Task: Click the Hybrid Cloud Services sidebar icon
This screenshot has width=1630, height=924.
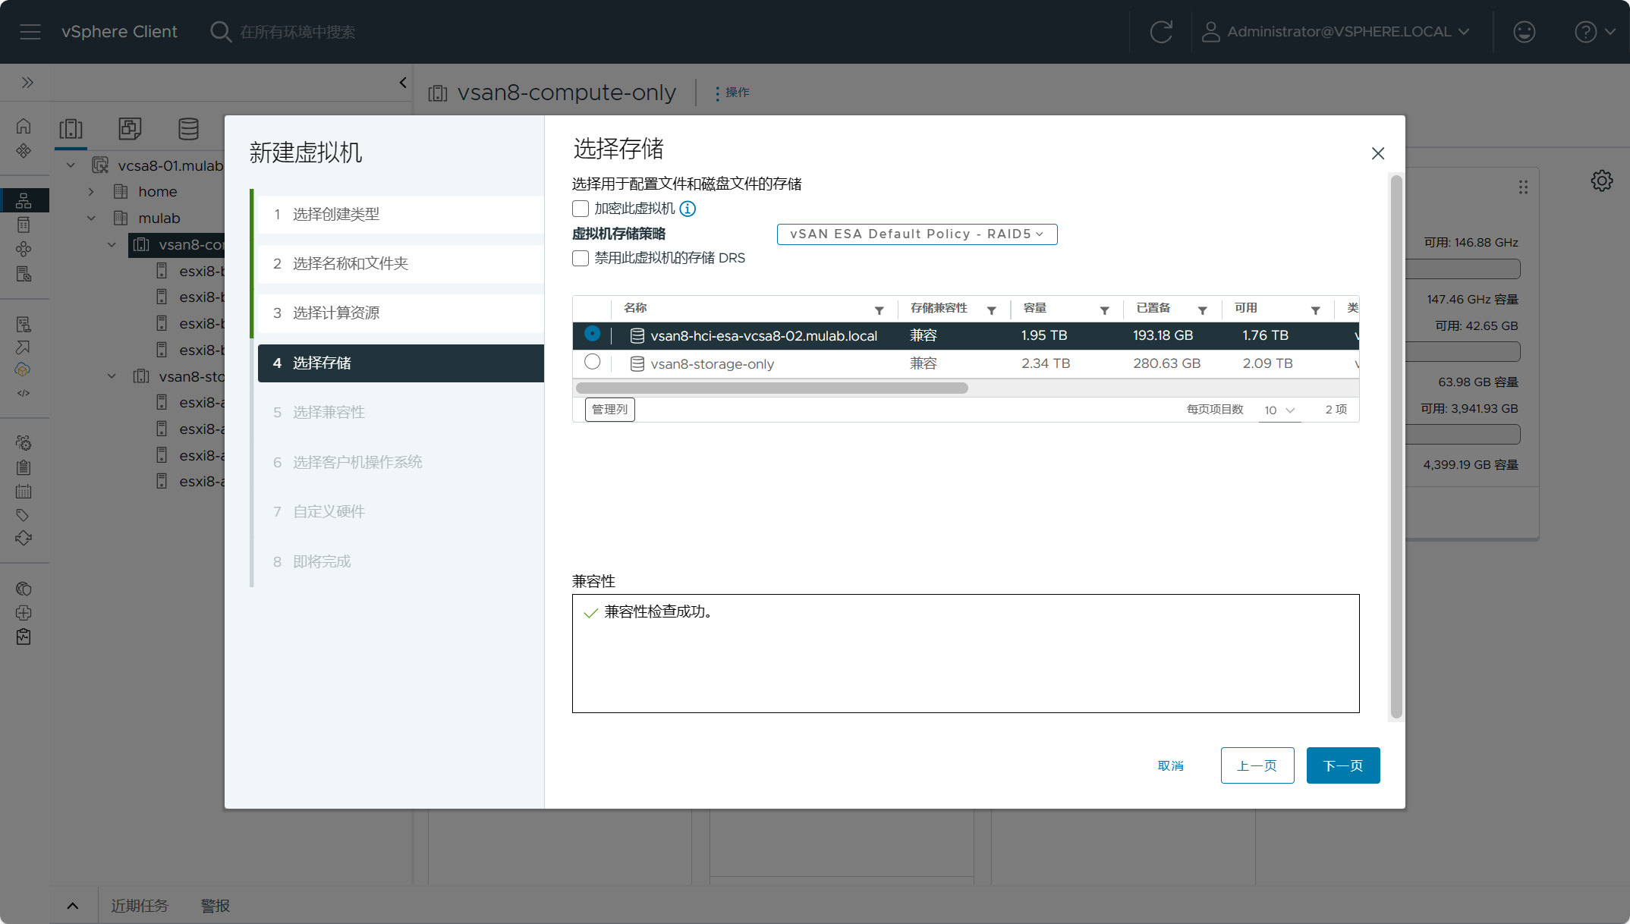Action: click(x=24, y=369)
